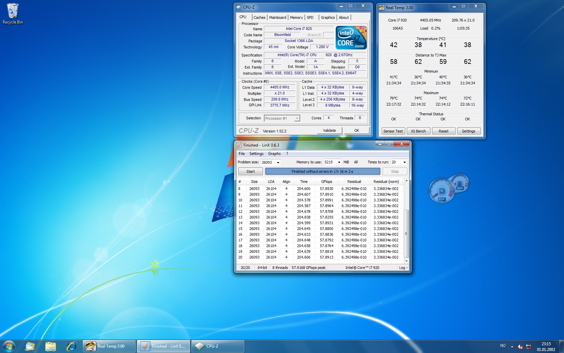The image size is (564, 353).
Task: Select result row 20 in LinX
Action: [320, 257]
